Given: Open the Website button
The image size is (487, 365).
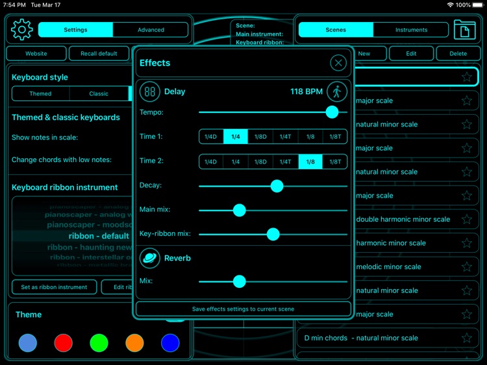Looking at the screenshot, I should pyautogui.click(x=36, y=54).
